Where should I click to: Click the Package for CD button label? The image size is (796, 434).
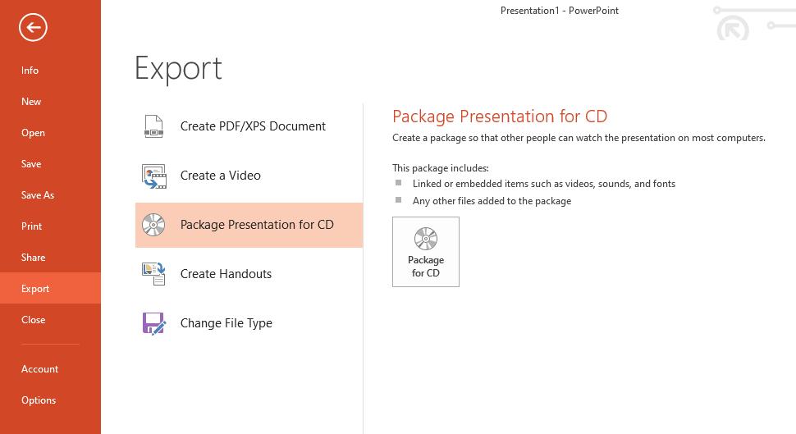tap(425, 267)
